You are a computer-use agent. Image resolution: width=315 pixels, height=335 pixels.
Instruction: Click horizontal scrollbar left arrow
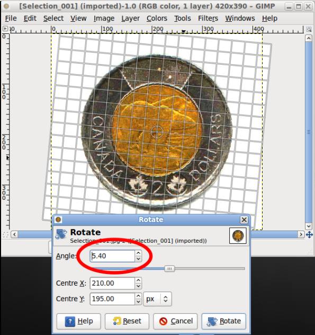point(14,234)
